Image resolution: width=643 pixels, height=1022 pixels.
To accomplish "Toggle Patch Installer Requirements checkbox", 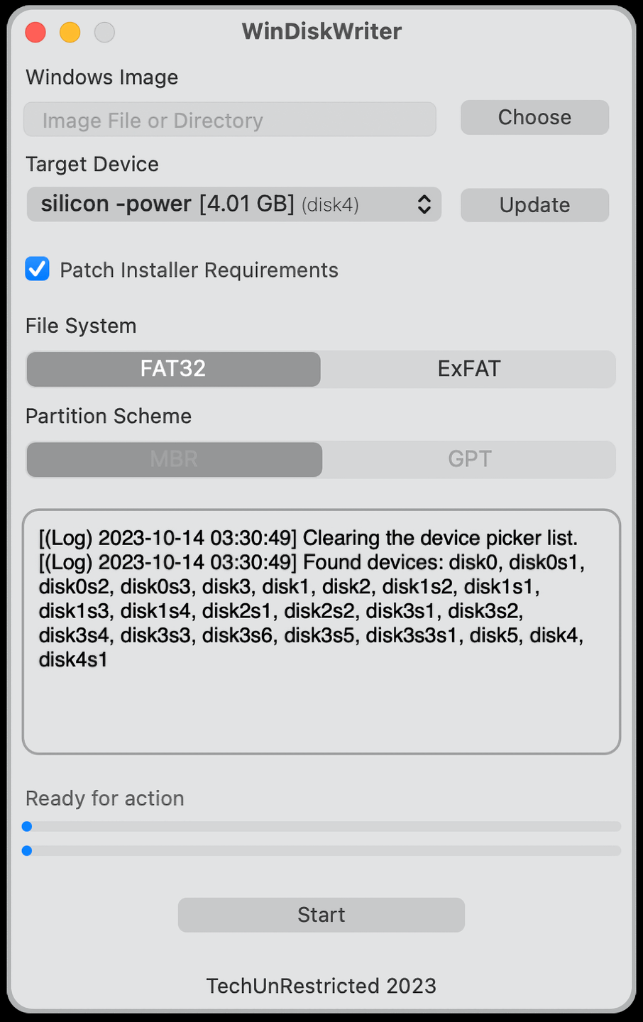I will point(38,270).
